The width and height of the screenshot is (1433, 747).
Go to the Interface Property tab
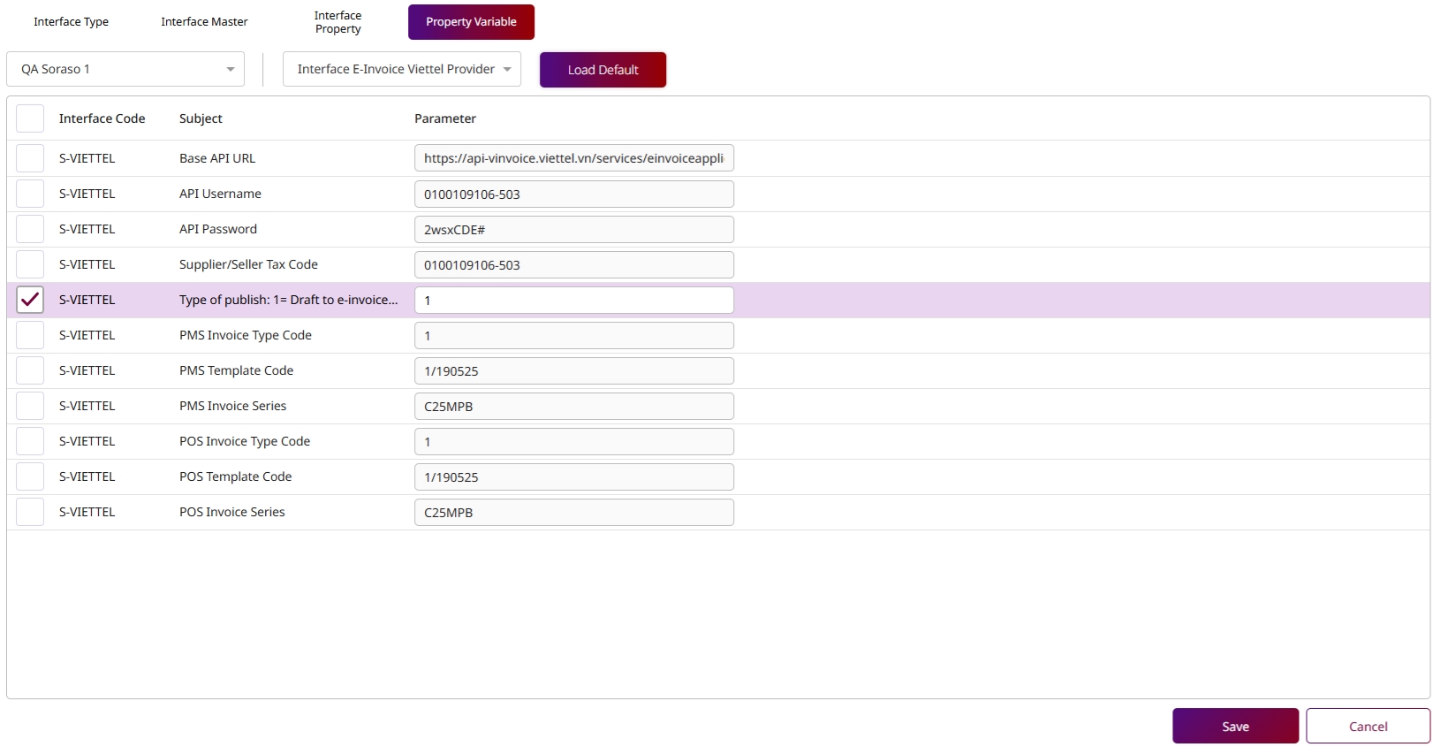click(x=337, y=22)
